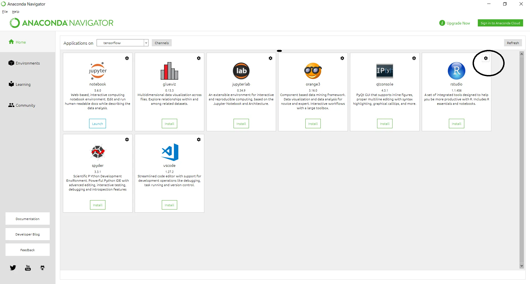Click the glueviz bar chart logo
This screenshot has width=530, height=284.
click(169, 71)
